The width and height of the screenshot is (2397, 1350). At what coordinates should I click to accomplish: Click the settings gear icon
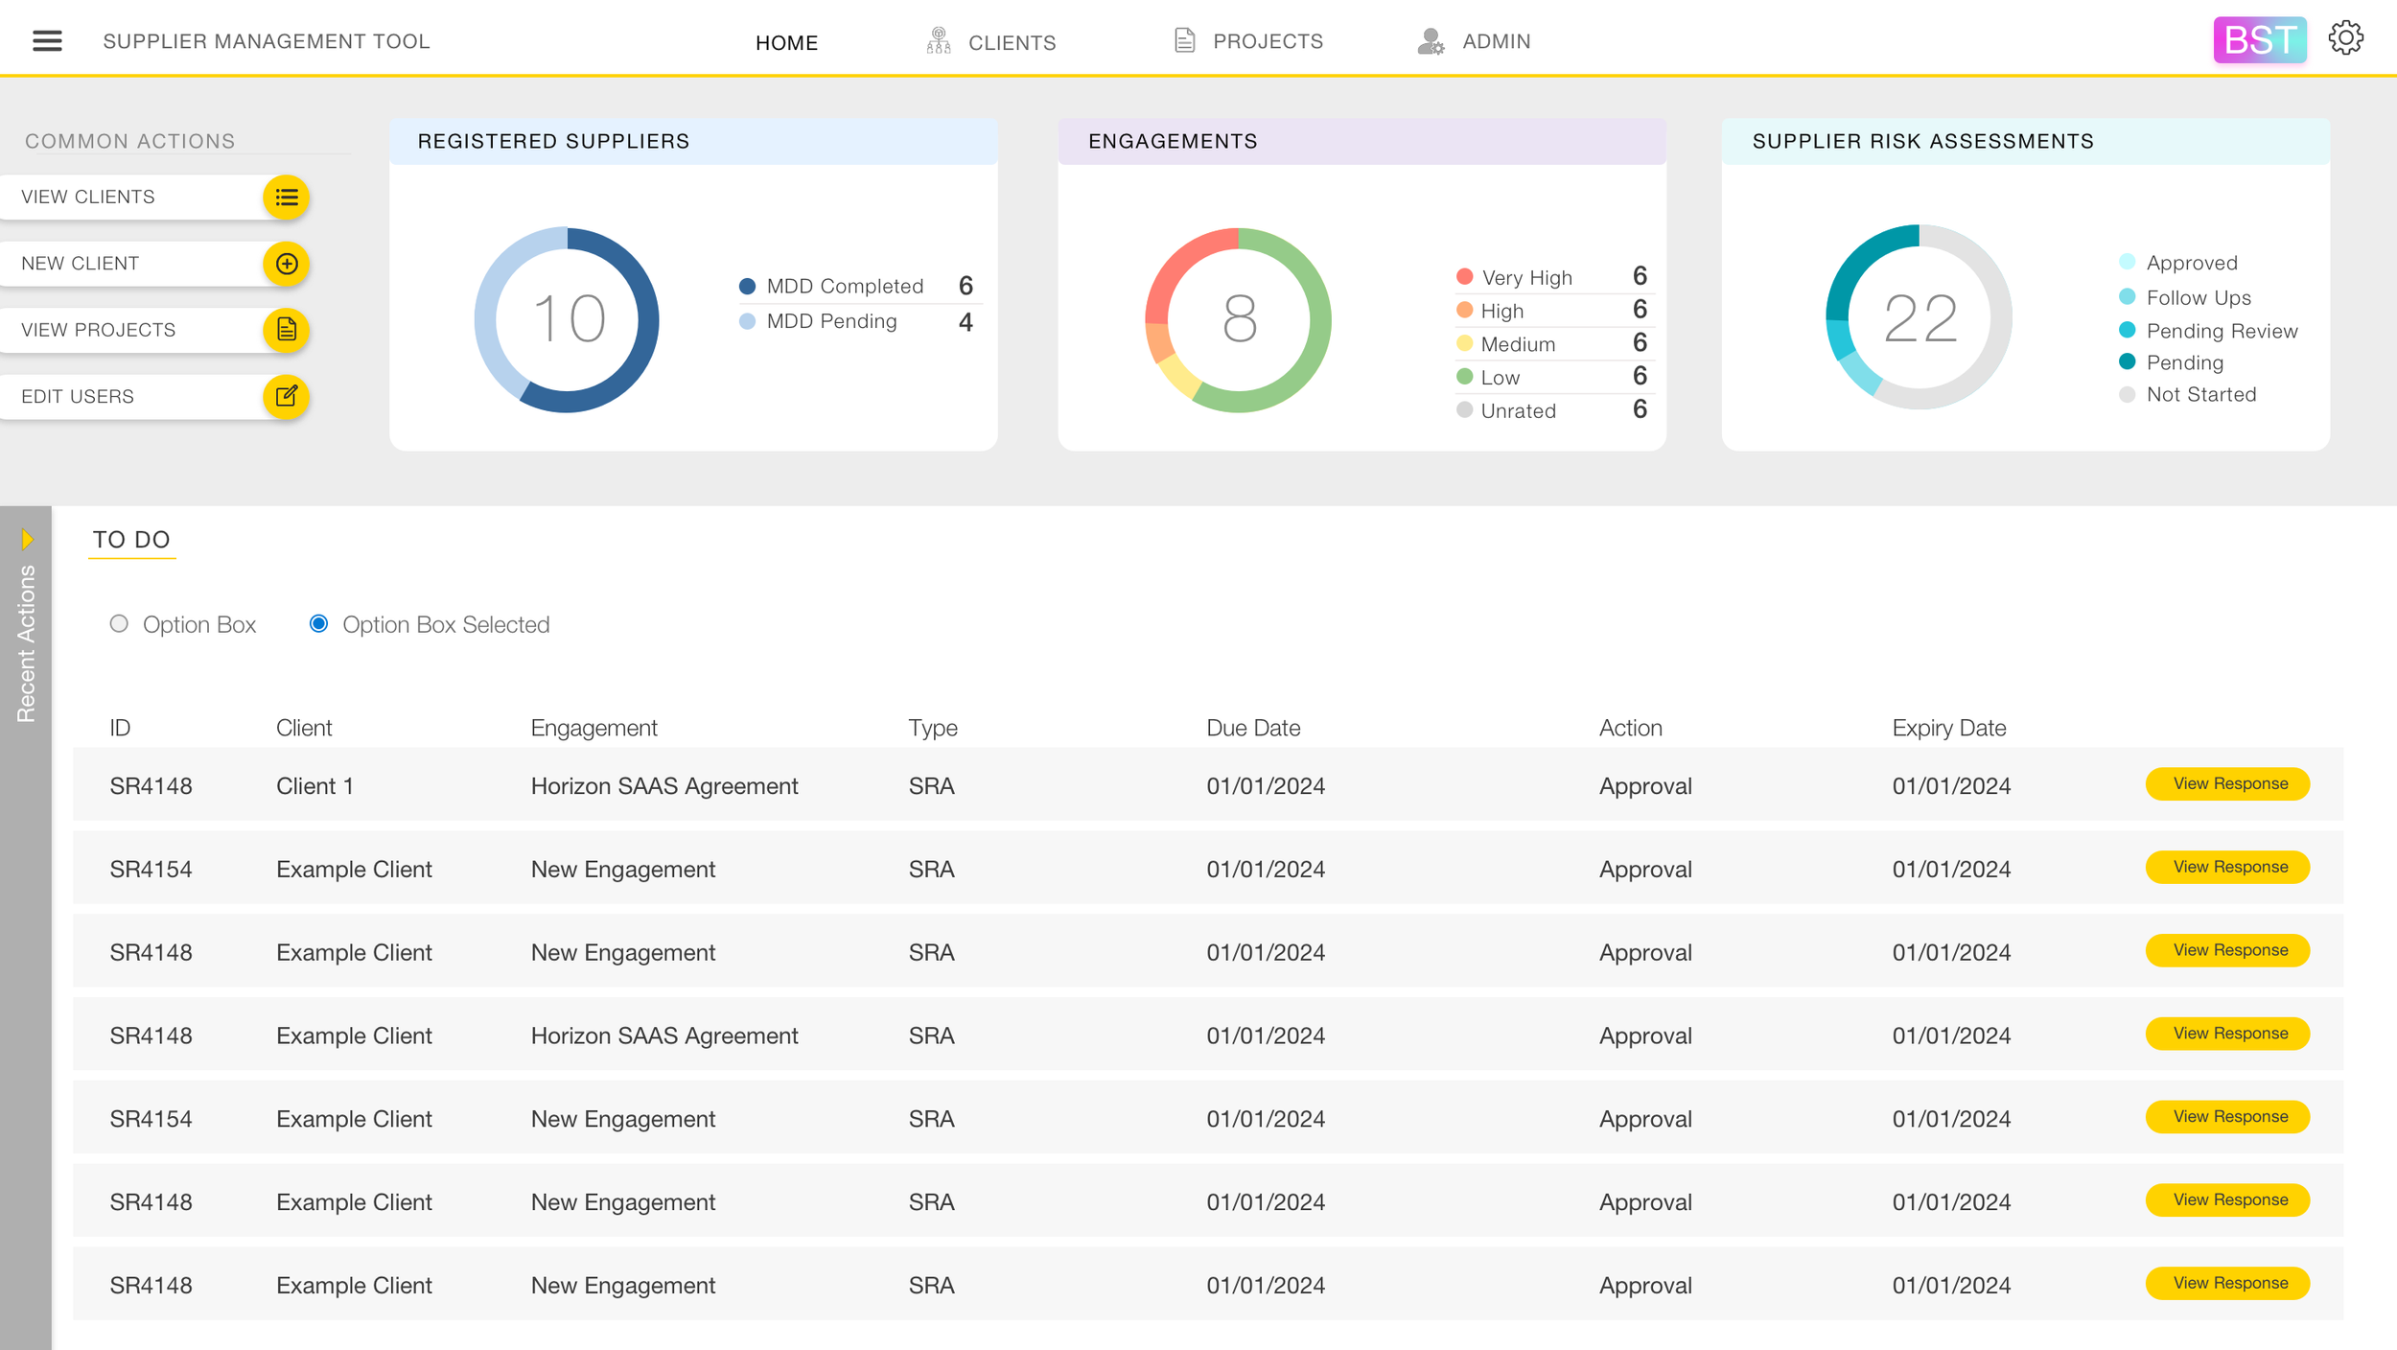[2345, 38]
